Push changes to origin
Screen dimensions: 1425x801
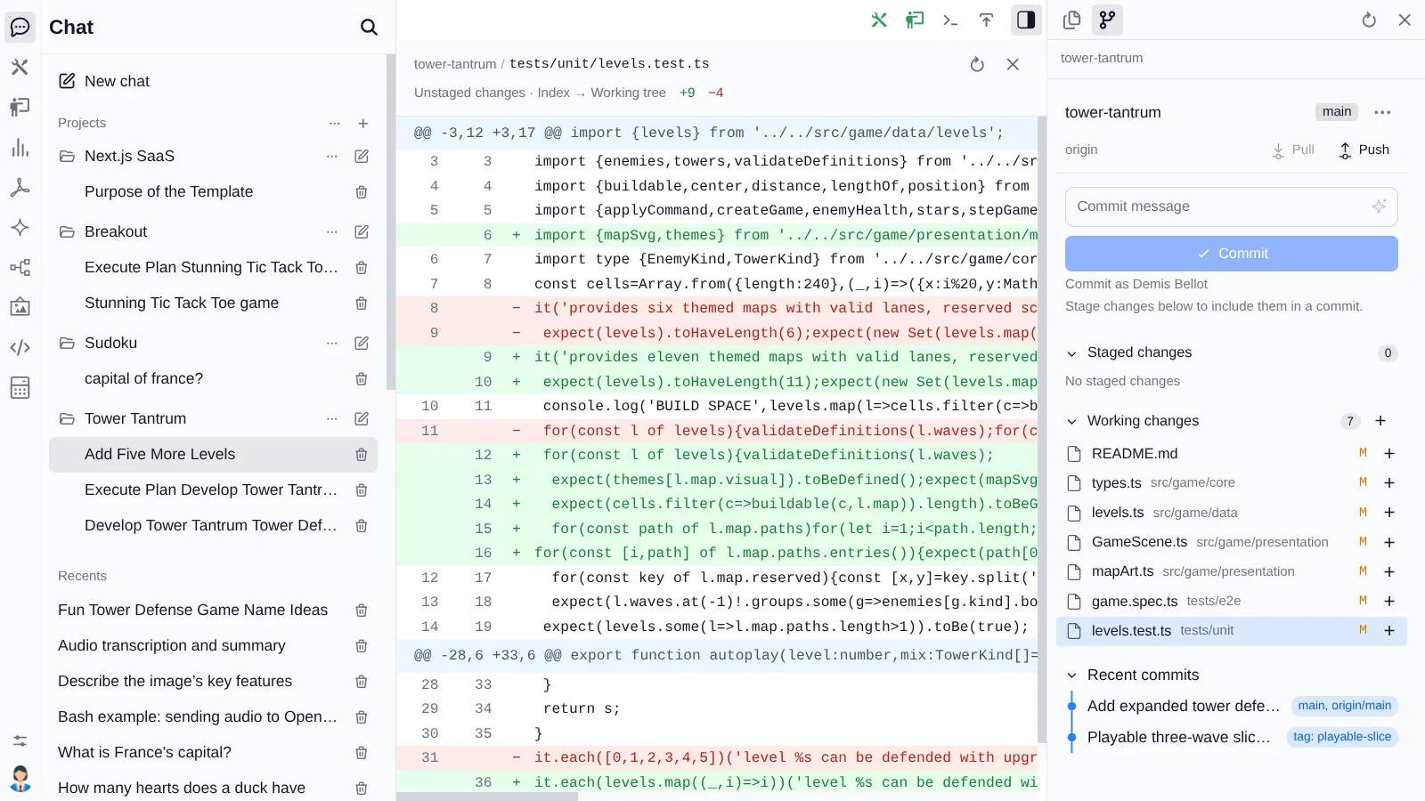pos(1364,150)
